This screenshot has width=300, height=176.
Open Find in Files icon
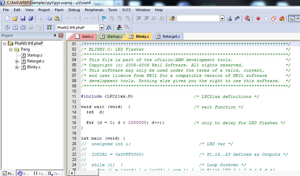172,18
